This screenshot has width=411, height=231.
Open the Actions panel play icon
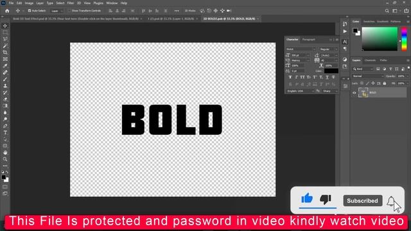[345, 31]
